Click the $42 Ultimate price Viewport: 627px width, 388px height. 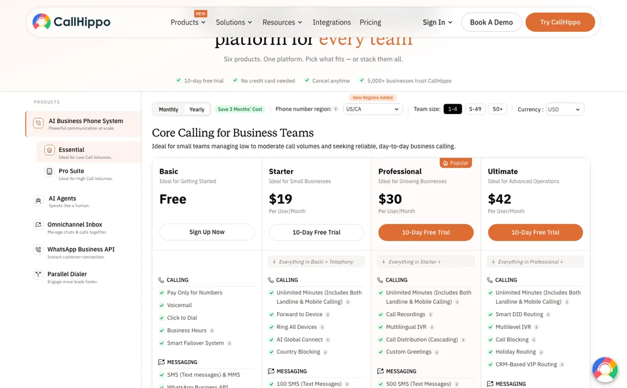pyautogui.click(x=499, y=199)
